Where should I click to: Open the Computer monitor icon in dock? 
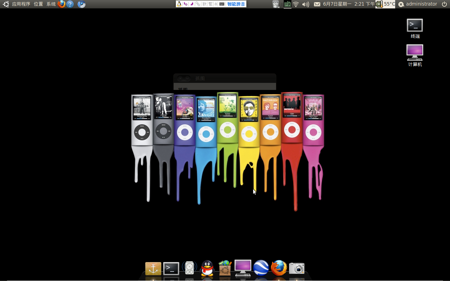coord(243,268)
